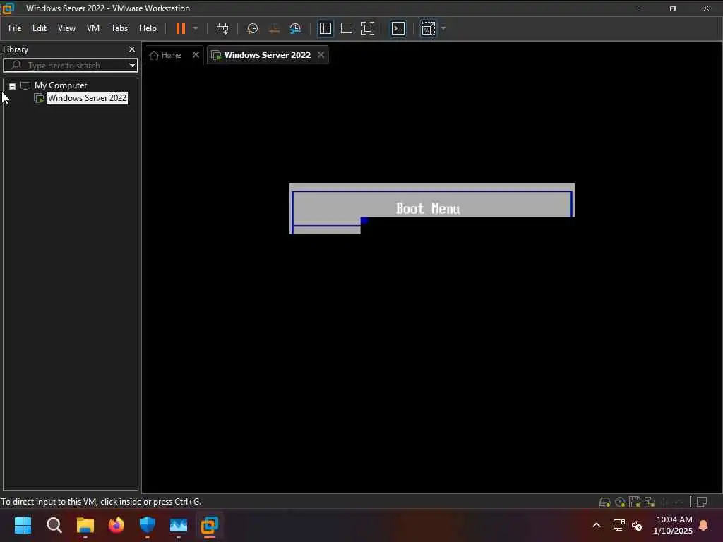Image resolution: width=723 pixels, height=542 pixels.
Task: Open the notification bell
Action: tap(703, 525)
